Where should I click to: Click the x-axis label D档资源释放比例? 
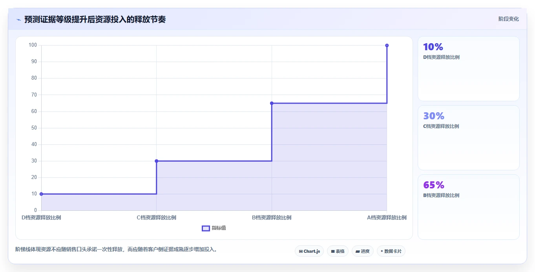[x=41, y=217]
